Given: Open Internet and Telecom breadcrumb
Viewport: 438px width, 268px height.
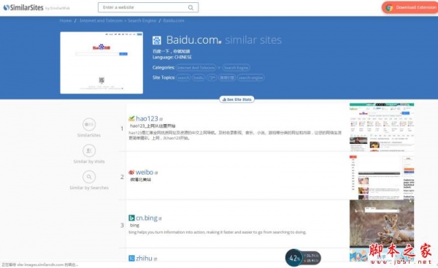Looking at the screenshot, I should (x=101, y=20).
